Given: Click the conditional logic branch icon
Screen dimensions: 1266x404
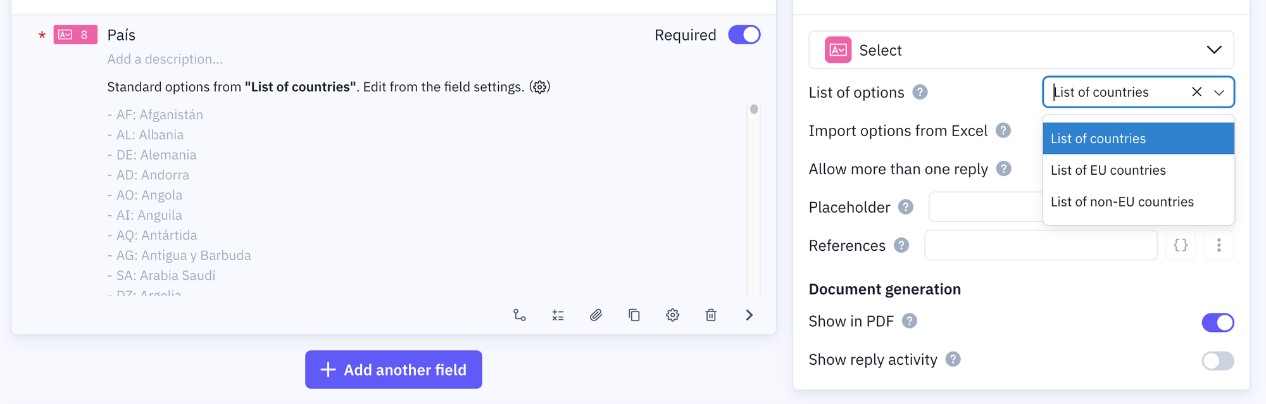Looking at the screenshot, I should (x=519, y=315).
